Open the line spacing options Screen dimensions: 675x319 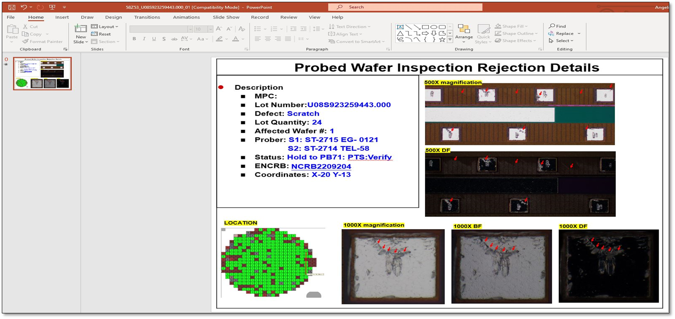319,29
